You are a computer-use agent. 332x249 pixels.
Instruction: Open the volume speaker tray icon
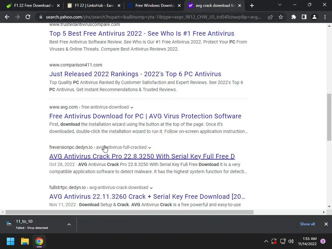click(x=291, y=241)
